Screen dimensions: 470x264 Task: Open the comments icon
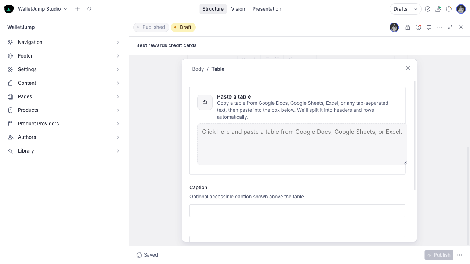(x=429, y=27)
